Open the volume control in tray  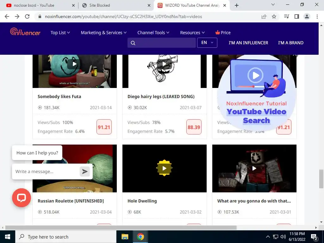(x=283, y=237)
